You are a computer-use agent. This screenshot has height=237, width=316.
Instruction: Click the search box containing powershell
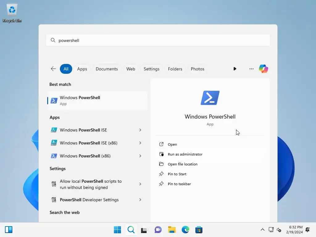tap(158, 40)
